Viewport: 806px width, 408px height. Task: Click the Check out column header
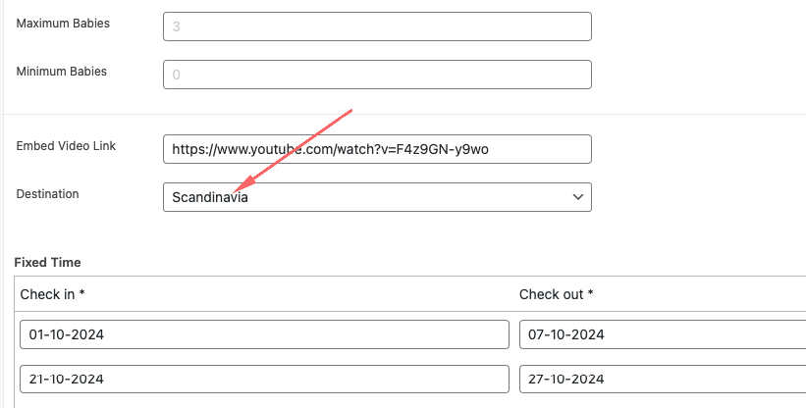pyautogui.click(x=557, y=294)
